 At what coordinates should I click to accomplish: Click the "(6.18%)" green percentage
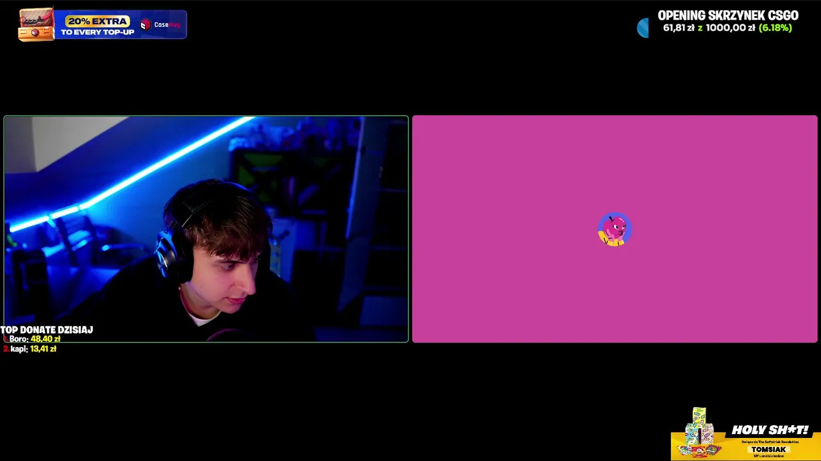[x=775, y=28]
